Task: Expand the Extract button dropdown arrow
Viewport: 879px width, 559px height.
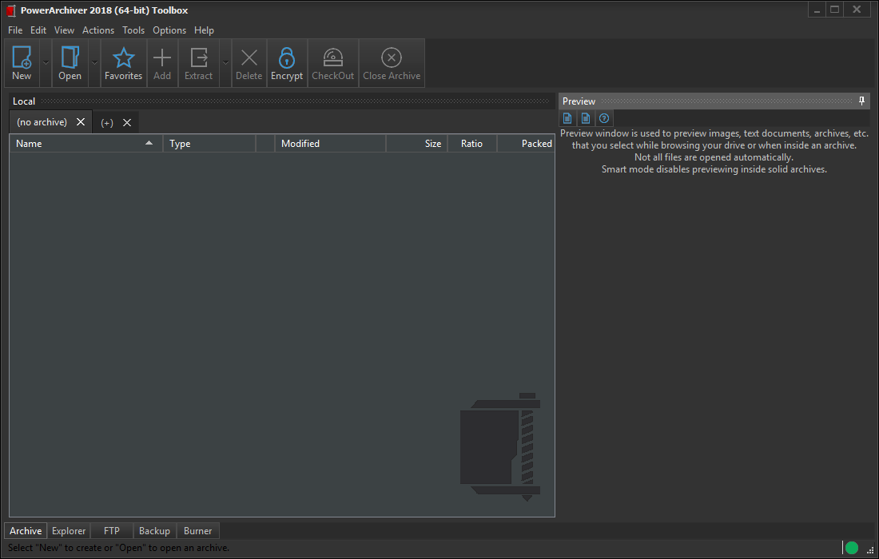Action: tap(225, 63)
